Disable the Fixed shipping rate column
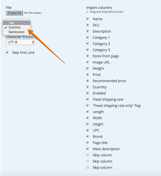161x176 pixels. coord(88,99)
